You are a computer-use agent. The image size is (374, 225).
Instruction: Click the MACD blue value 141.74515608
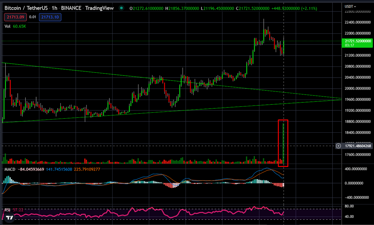pyautogui.click(x=59, y=169)
